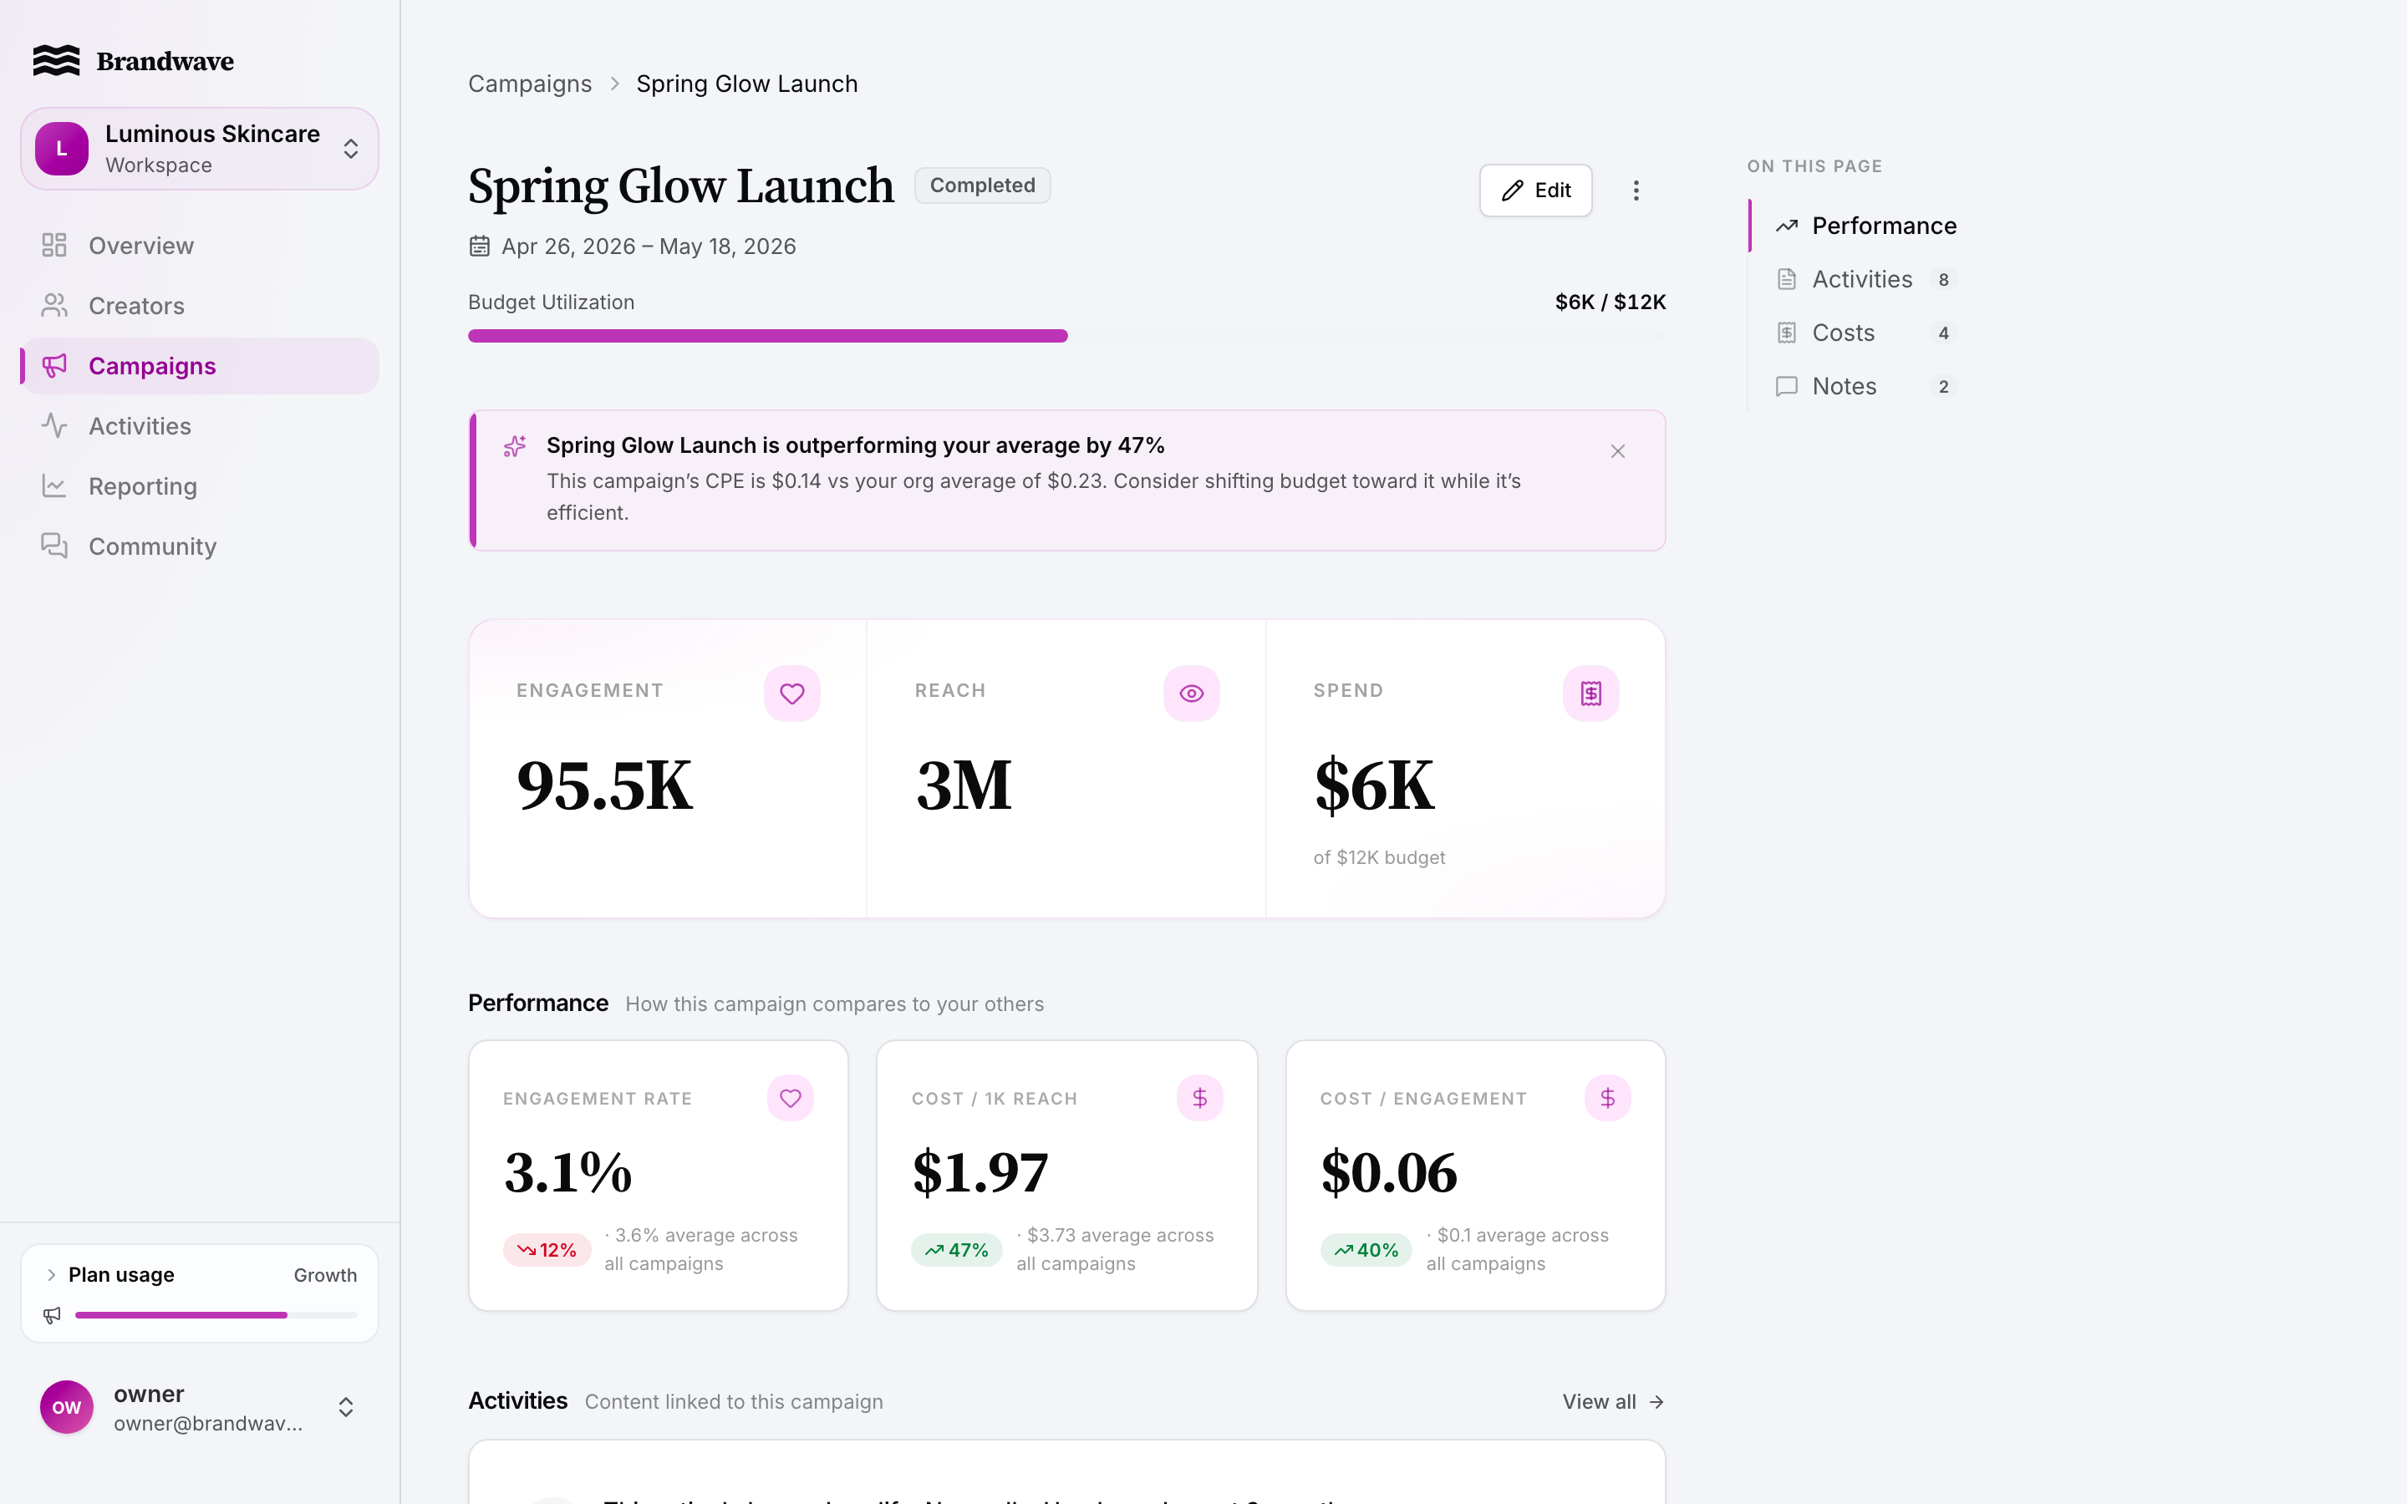Click the Brandwave wave logo icon

[56, 61]
